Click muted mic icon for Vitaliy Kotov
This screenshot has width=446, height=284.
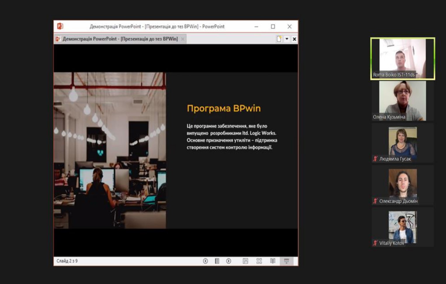click(375, 243)
